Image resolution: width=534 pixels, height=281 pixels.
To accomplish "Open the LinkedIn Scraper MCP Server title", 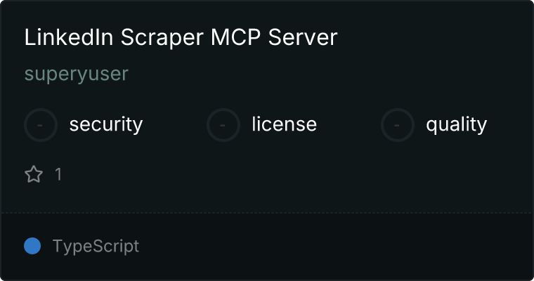I will (181, 37).
